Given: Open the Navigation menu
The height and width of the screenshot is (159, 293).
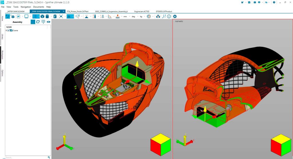Looking at the screenshot, I should pyautogui.click(x=26, y=7).
